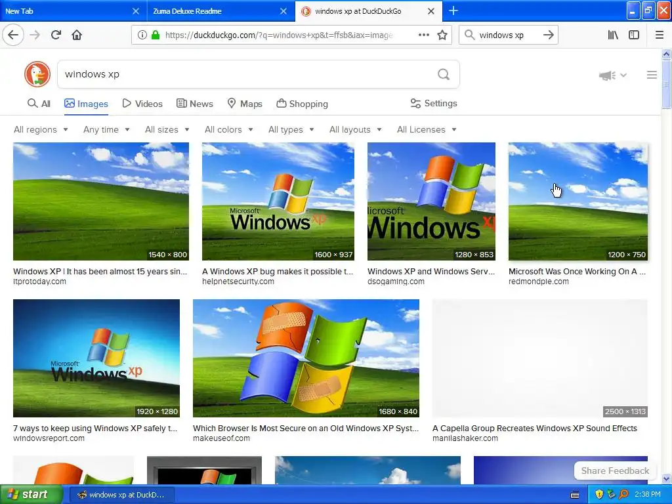Expand the All layouts filter
Screen dimensions: 672x504
pos(355,129)
